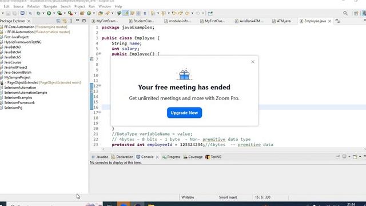Click the toolbar Search magnifier icon

tap(345, 13)
